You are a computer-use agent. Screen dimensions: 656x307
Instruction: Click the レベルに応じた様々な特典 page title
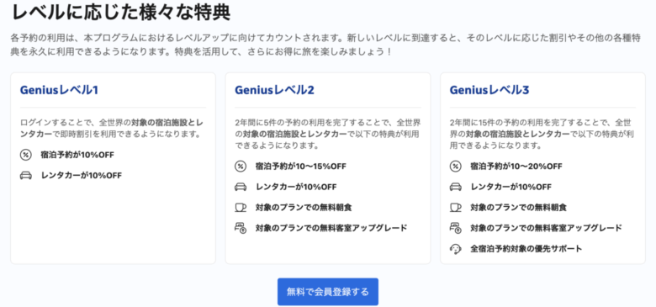coord(121,13)
